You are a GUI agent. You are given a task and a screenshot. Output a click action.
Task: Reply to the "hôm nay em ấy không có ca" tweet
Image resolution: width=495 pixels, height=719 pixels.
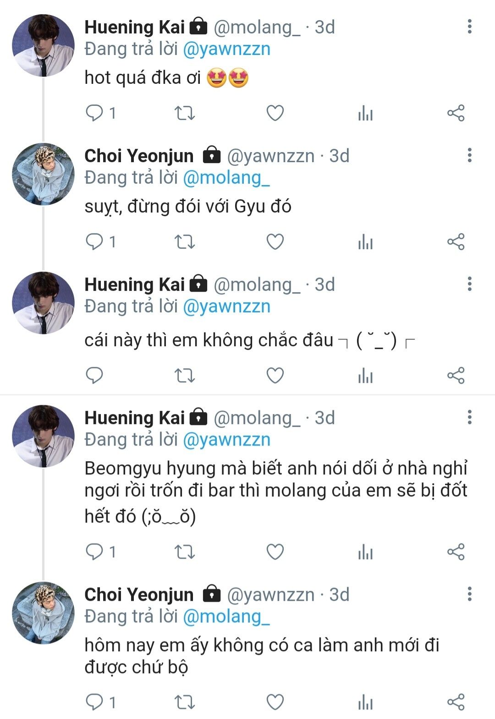point(95,702)
